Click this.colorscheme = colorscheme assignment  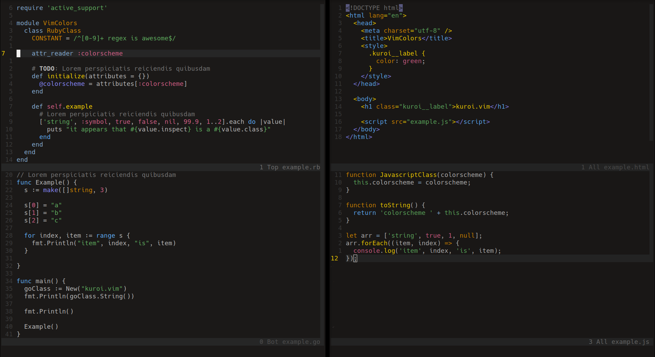(x=412, y=182)
